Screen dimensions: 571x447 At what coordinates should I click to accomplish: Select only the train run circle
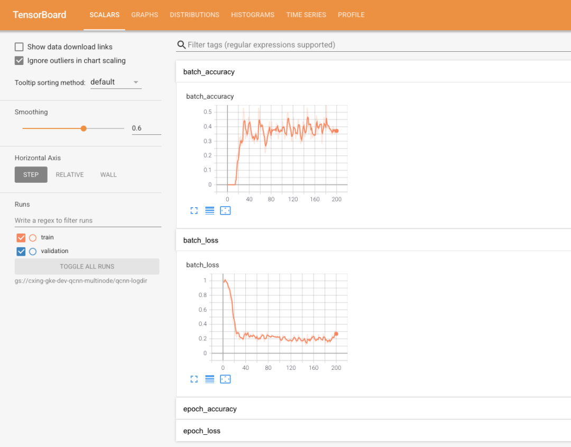coord(33,238)
